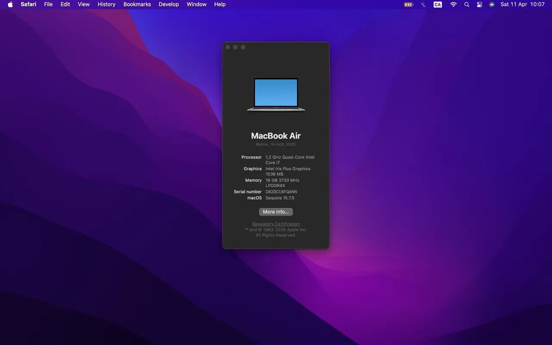The width and height of the screenshot is (552, 345).
Task: Open the Safari application menu
Action: tap(28, 4)
